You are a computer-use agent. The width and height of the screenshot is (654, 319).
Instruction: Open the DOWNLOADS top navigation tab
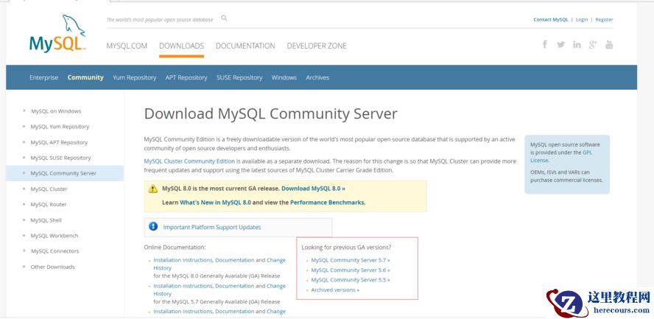pyautogui.click(x=181, y=46)
